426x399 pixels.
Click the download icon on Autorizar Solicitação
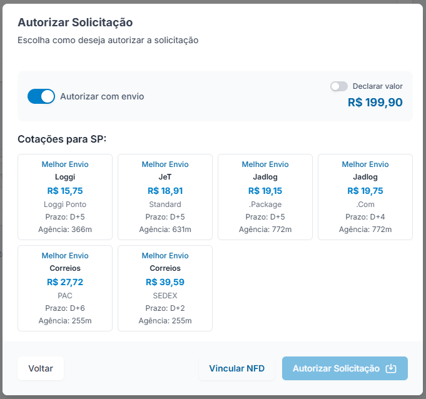[x=391, y=368]
